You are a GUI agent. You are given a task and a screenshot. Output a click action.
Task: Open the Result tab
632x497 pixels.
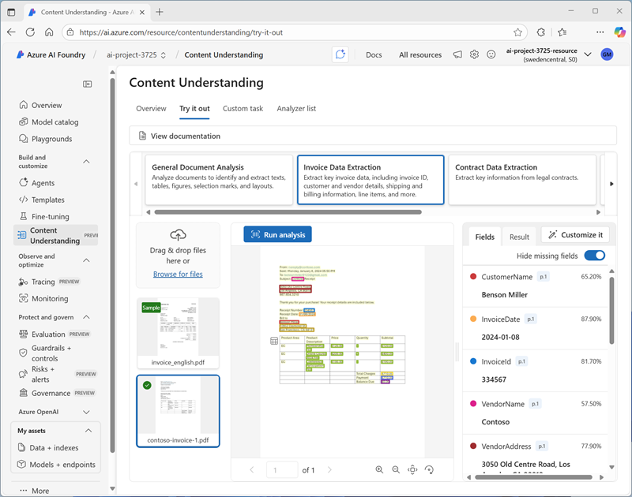(x=519, y=237)
